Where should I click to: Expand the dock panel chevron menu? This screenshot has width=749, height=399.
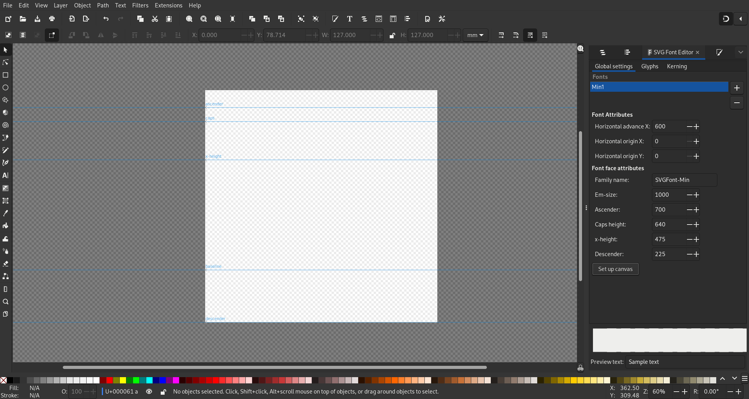[x=741, y=52]
